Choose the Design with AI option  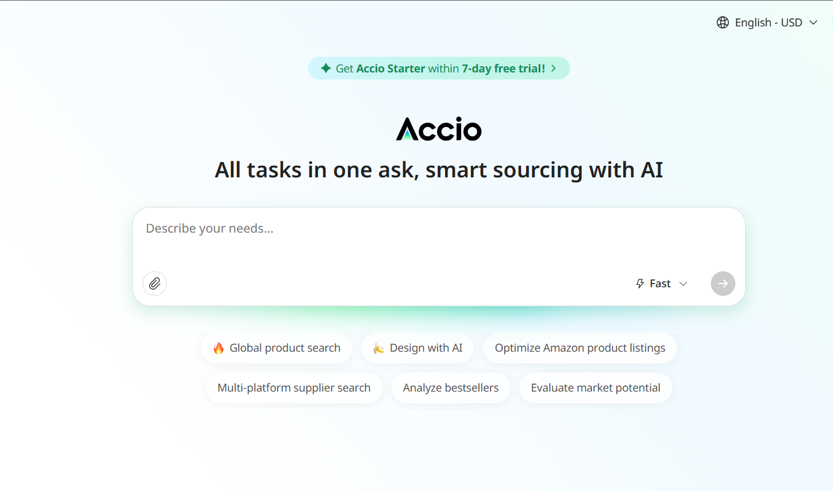point(417,347)
